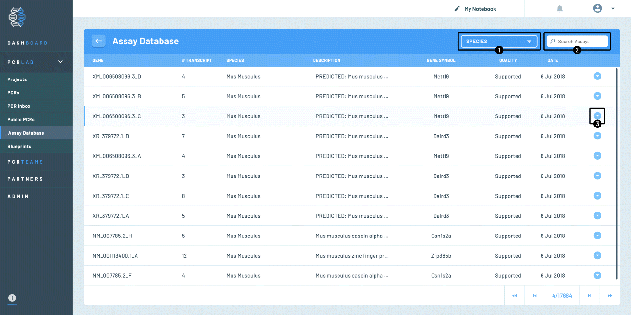Click the back arrow next to Assay Database
This screenshot has width=631, height=315.
pos(99,41)
